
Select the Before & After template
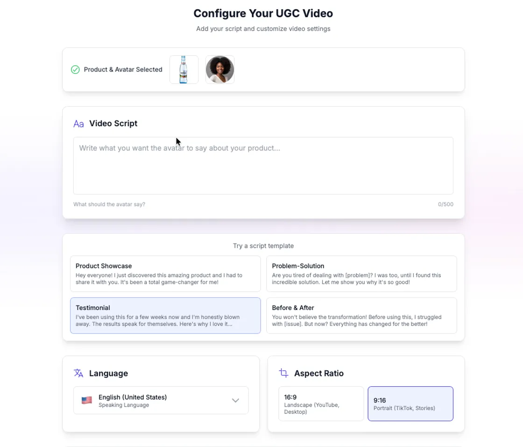coord(361,316)
